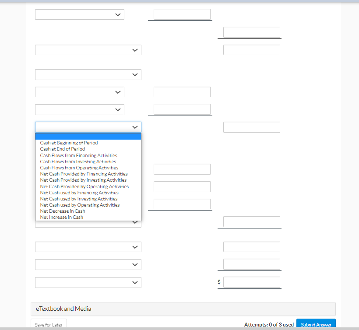Image resolution: width=359 pixels, height=330 pixels.
Task: Open the topmost account label dropdown
Action: [79, 14]
